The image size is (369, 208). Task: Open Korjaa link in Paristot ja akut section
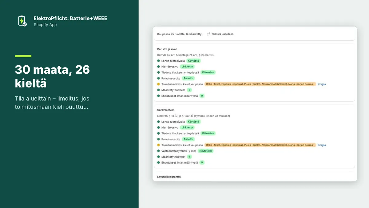tap(322, 84)
